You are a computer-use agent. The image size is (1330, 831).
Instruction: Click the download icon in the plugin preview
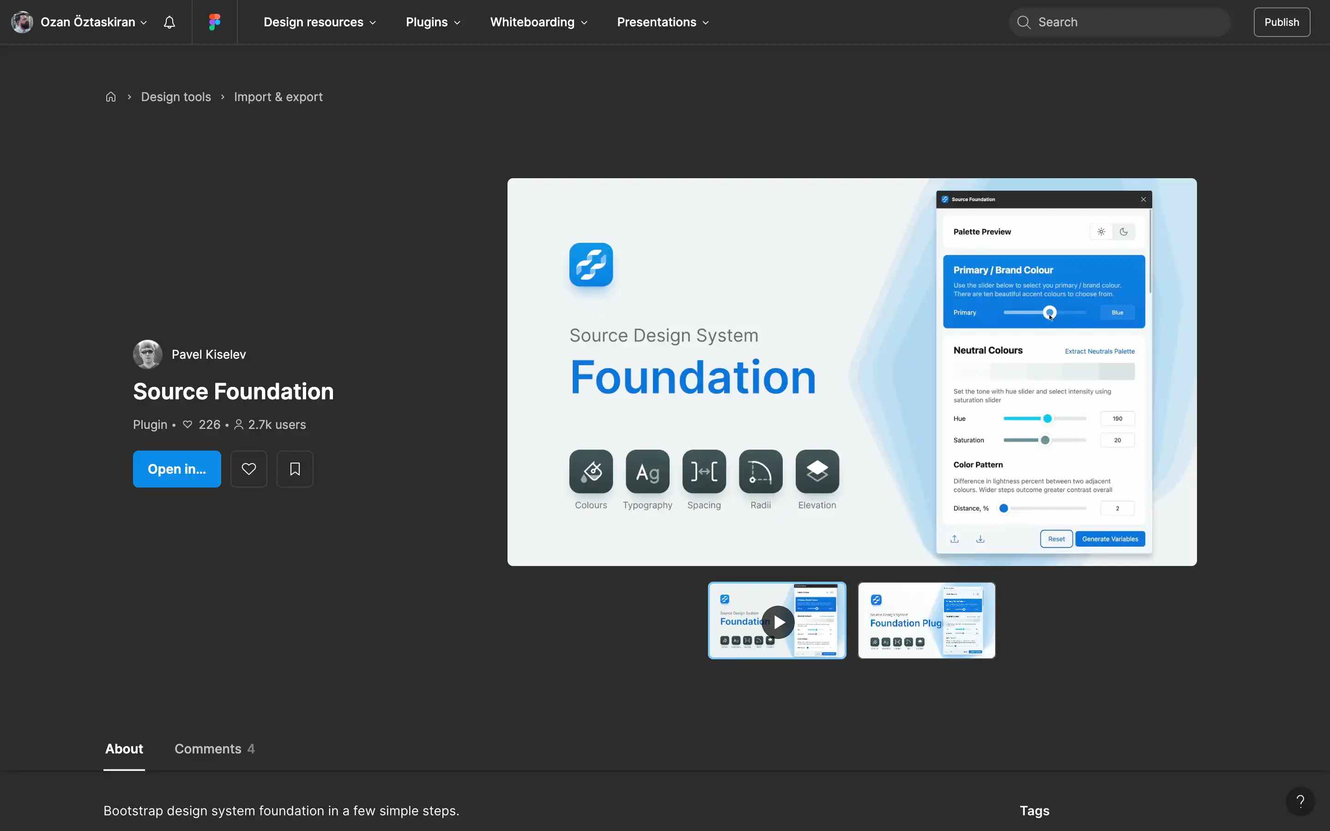pyautogui.click(x=980, y=539)
